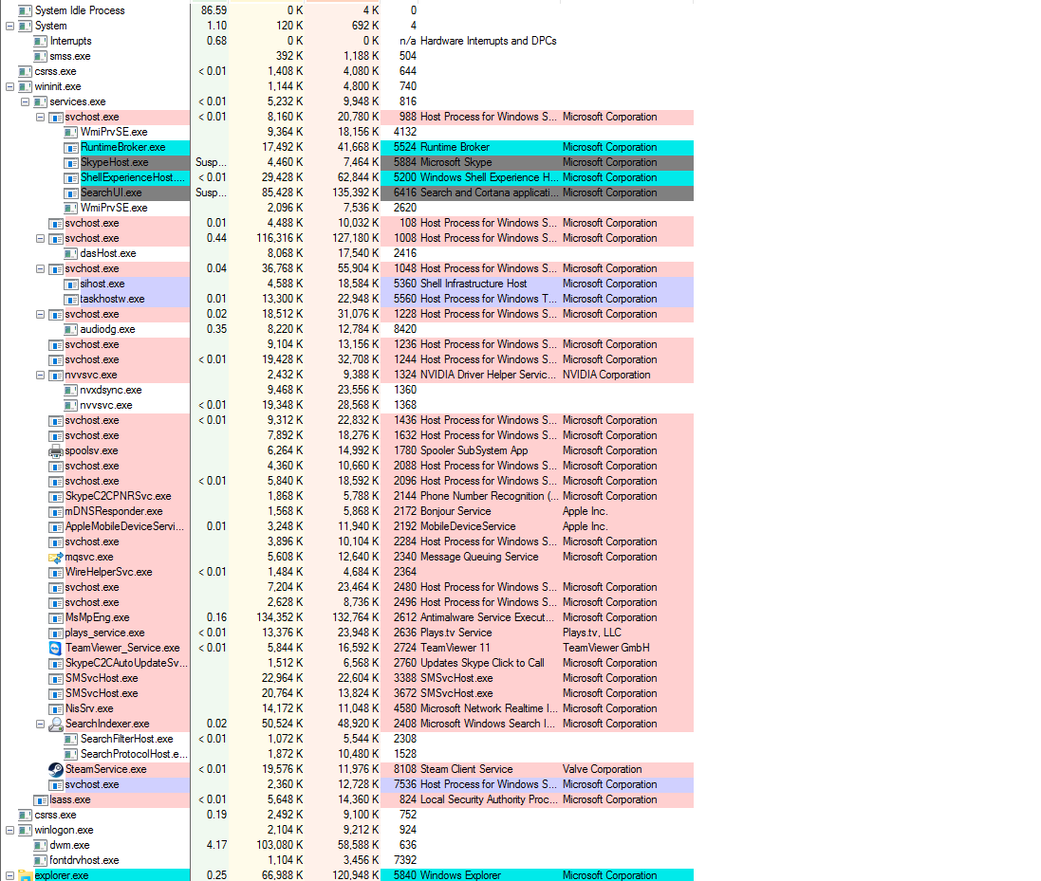Click the Steam icon next to SteamService.exe
Screen dimensions: 1041x881
tap(56, 769)
